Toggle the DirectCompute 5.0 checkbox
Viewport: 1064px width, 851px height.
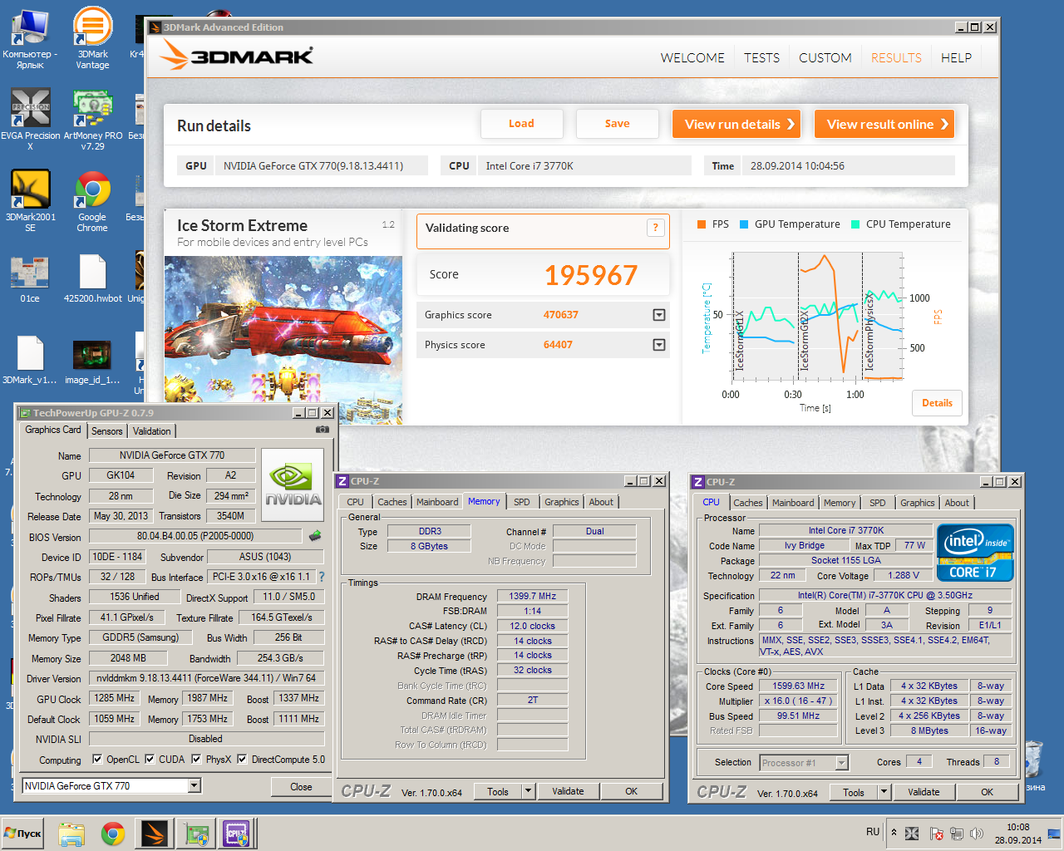coord(242,759)
